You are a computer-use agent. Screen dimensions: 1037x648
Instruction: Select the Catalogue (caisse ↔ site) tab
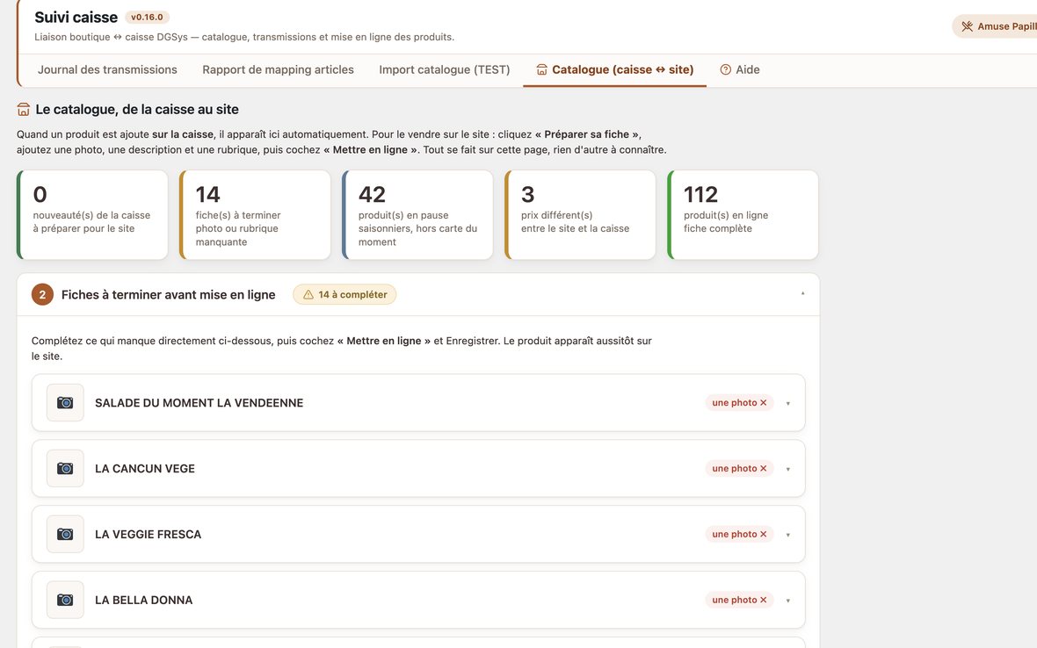pos(614,69)
